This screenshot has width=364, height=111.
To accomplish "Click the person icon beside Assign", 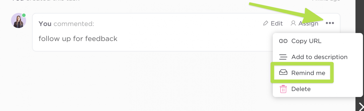I will (x=293, y=23).
